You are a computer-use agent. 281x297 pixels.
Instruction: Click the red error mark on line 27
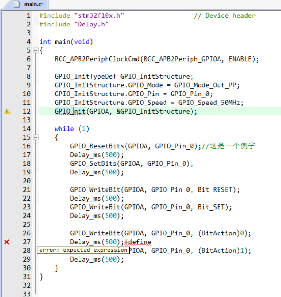click(x=7, y=242)
